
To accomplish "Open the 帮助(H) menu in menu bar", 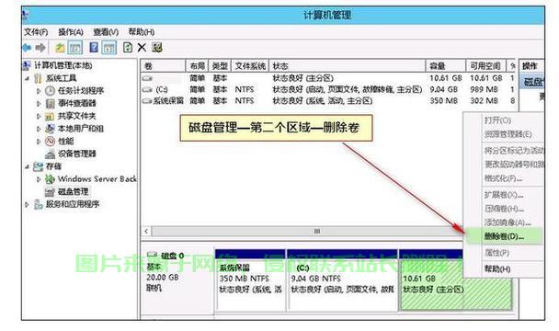I will click(x=142, y=32).
